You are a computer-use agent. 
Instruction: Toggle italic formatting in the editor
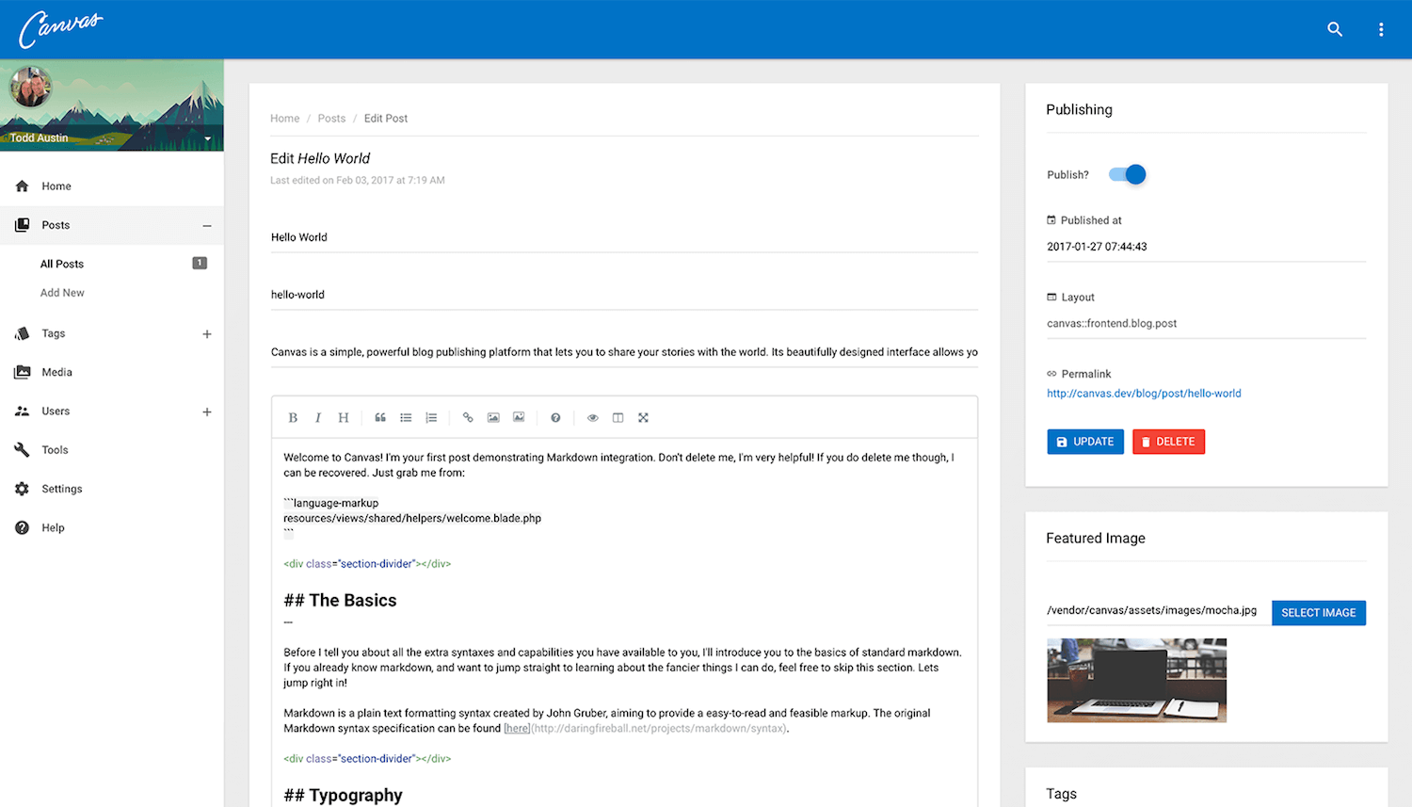tap(318, 417)
